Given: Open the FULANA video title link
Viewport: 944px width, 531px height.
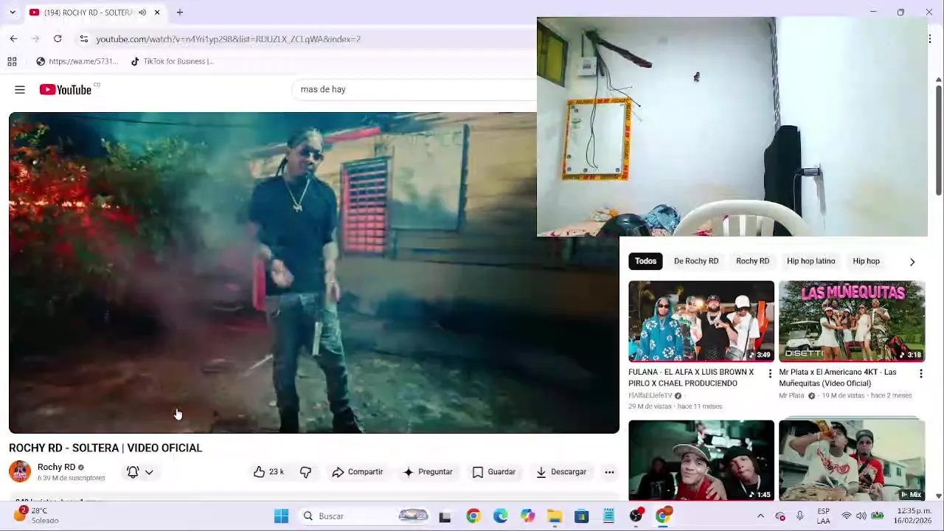Looking at the screenshot, I should pyautogui.click(x=691, y=378).
